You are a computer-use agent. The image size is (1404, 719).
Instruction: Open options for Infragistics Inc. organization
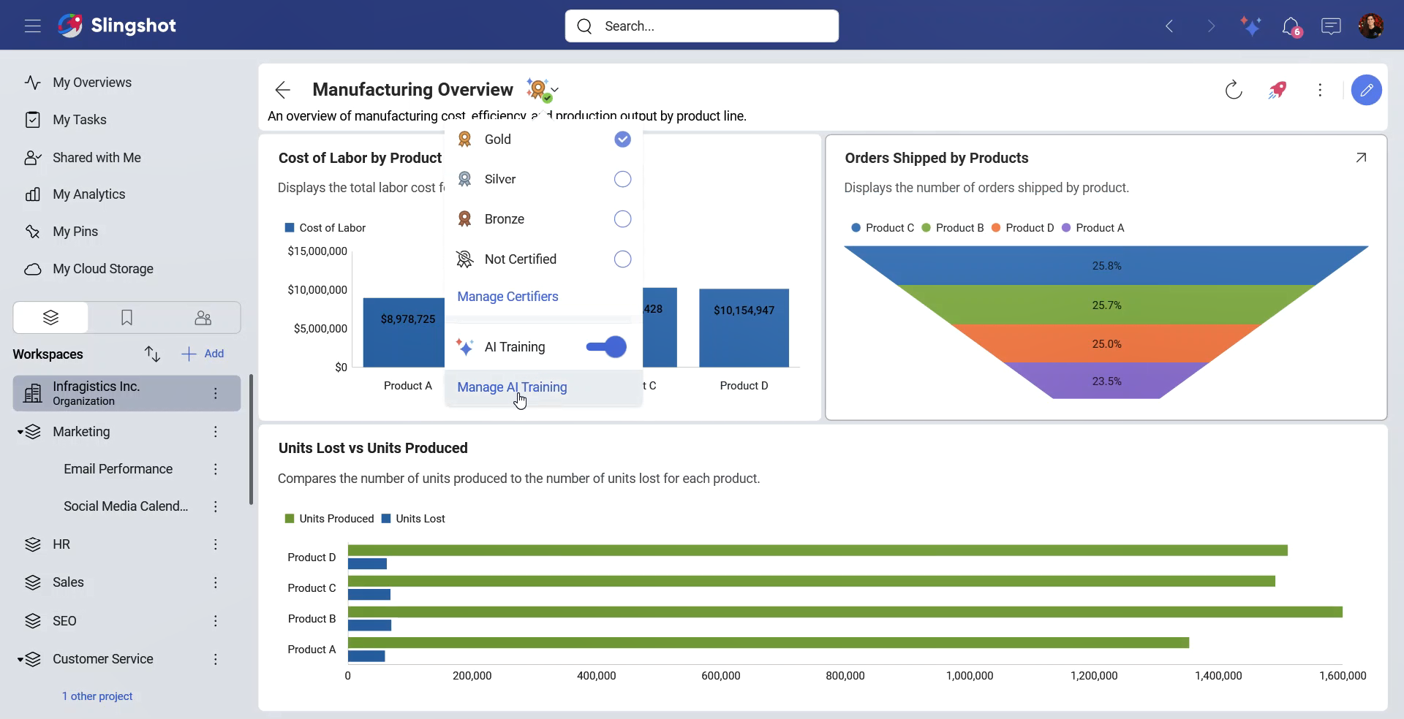216,393
